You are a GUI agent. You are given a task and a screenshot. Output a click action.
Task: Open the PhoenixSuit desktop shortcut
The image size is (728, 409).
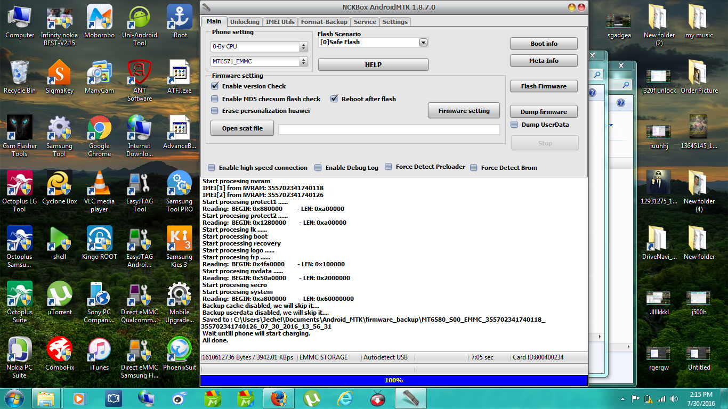tap(179, 350)
